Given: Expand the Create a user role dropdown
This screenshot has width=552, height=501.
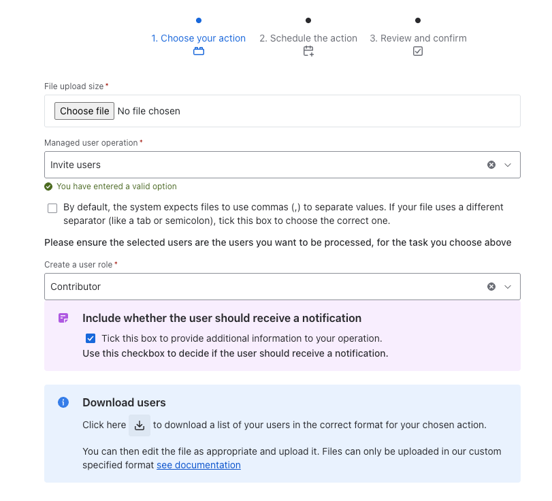Looking at the screenshot, I should coord(508,286).
